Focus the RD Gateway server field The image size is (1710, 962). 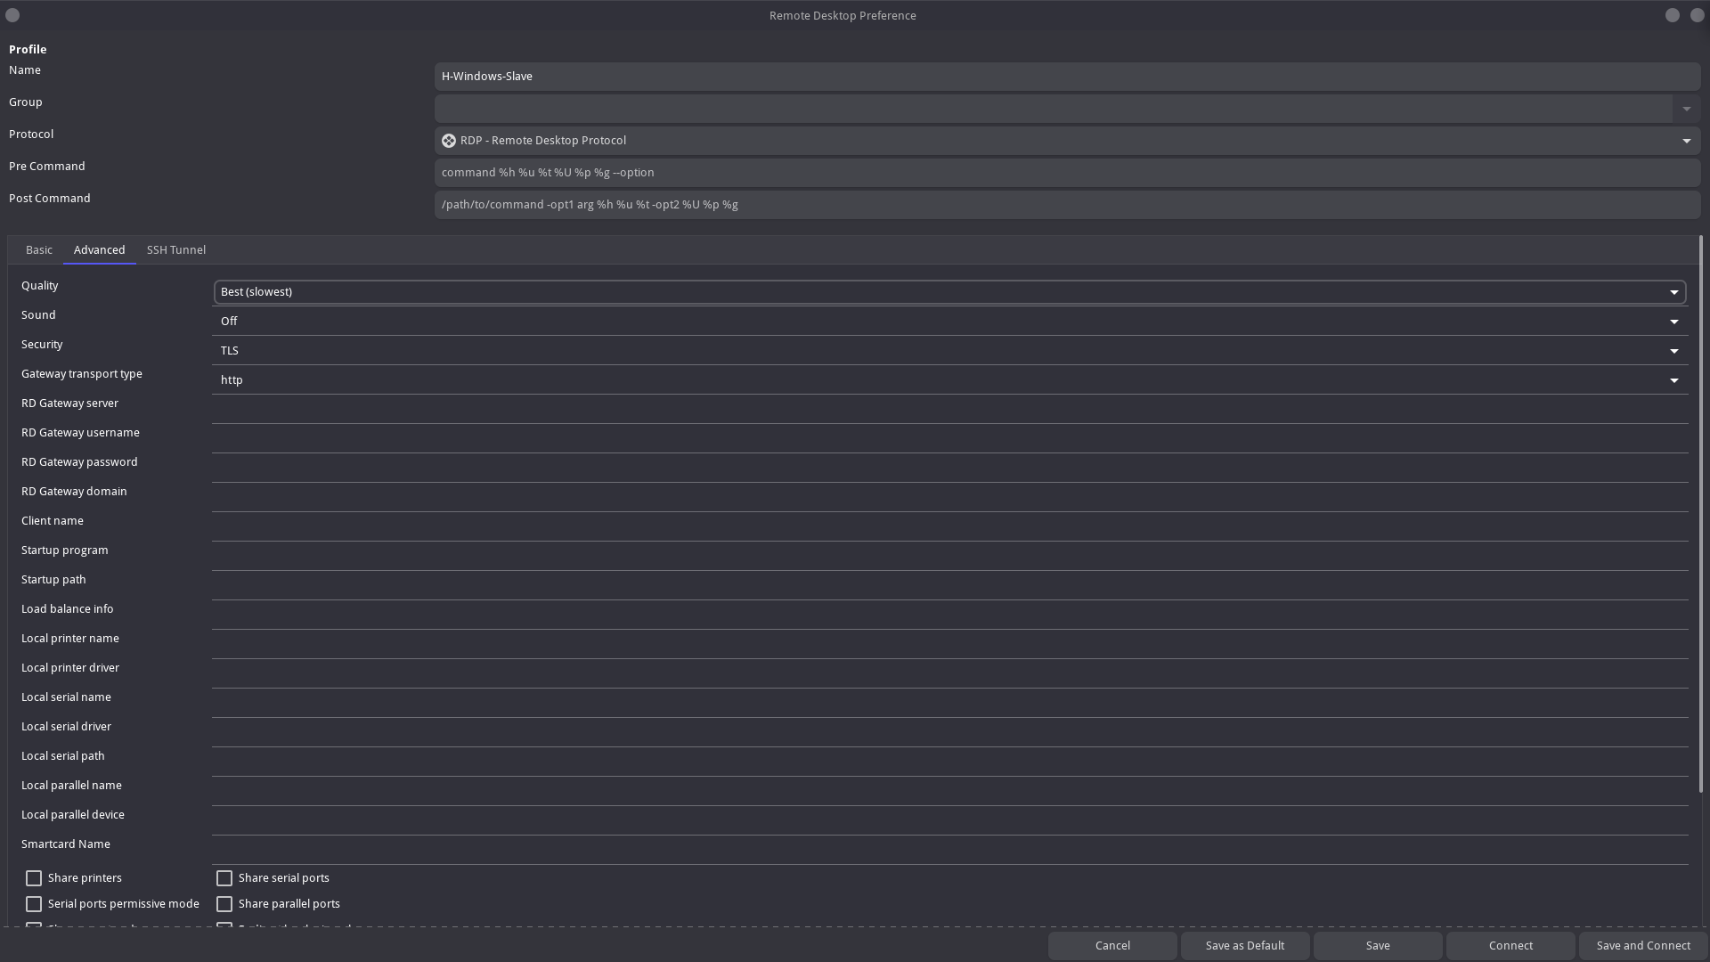click(x=949, y=407)
